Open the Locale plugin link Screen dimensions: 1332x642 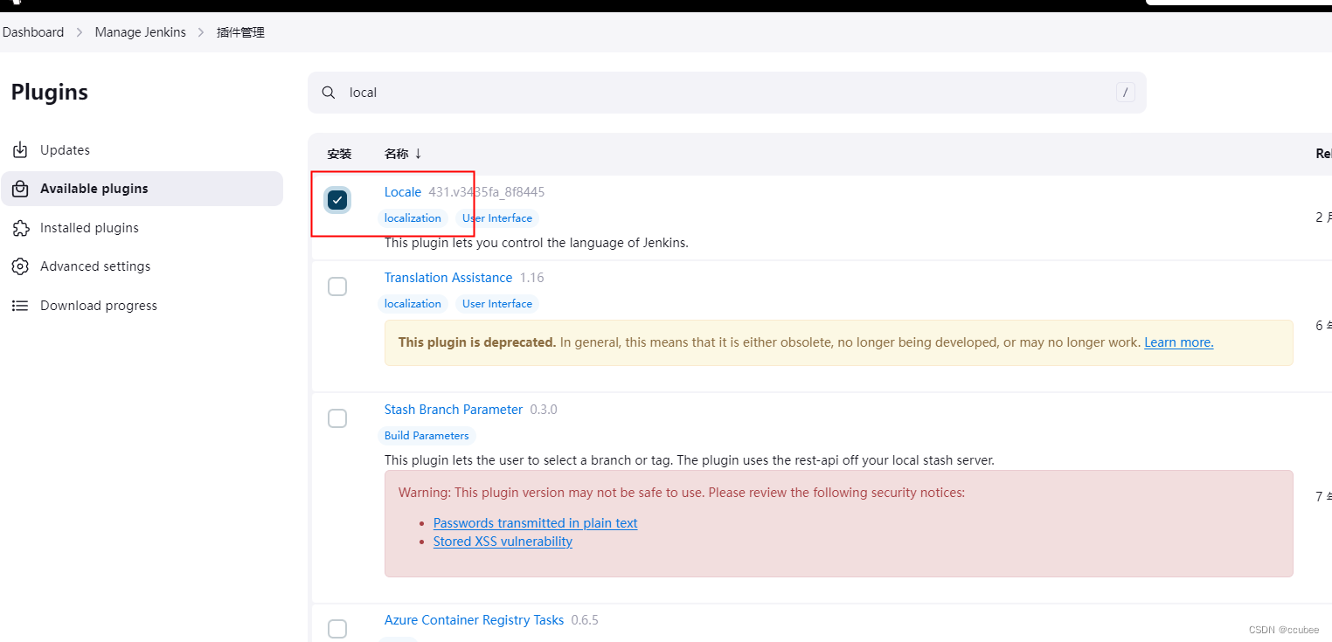[x=403, y=192]
